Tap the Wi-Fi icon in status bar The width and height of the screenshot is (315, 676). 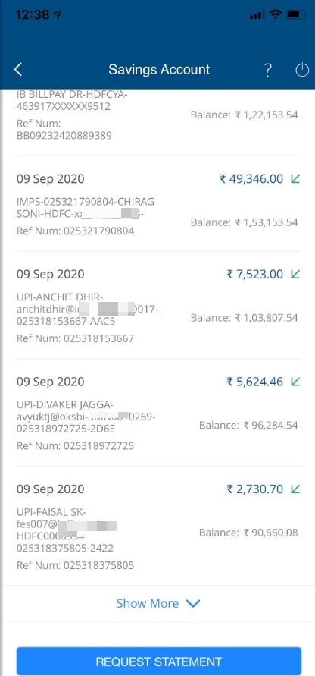[x=275, y=14]
